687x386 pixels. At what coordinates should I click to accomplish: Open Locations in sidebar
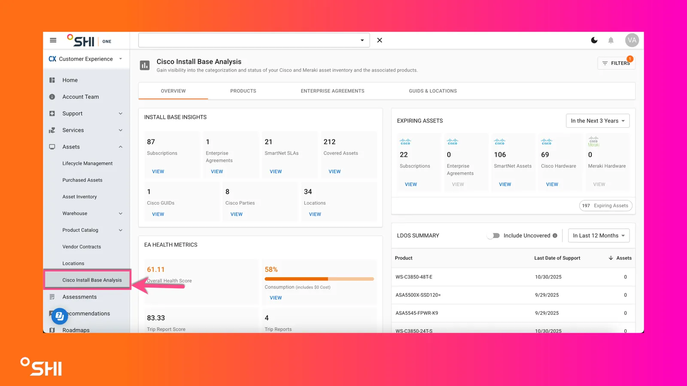click(x=73, y=263)
